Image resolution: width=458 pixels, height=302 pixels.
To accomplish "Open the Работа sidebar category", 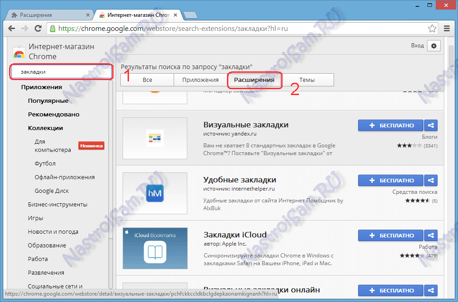I will (x=38, y=259).
